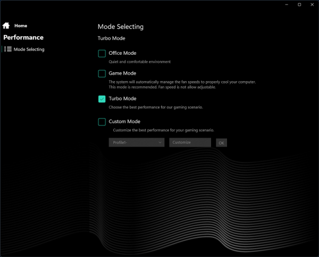Focus the Customize text field

click(x=190, y=142)
